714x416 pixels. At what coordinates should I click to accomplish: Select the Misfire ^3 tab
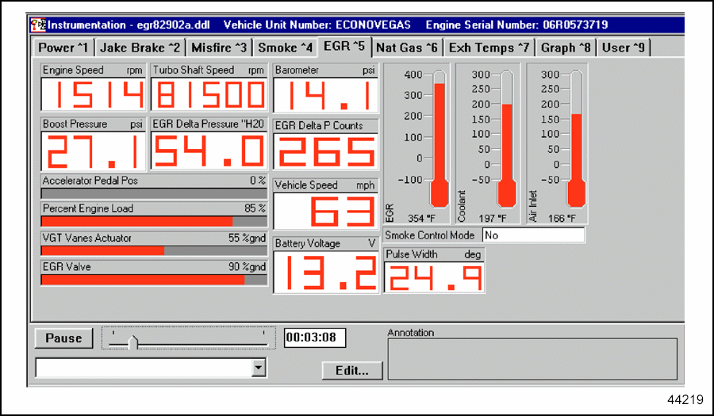pyautogui.click(x=219, y=48)
